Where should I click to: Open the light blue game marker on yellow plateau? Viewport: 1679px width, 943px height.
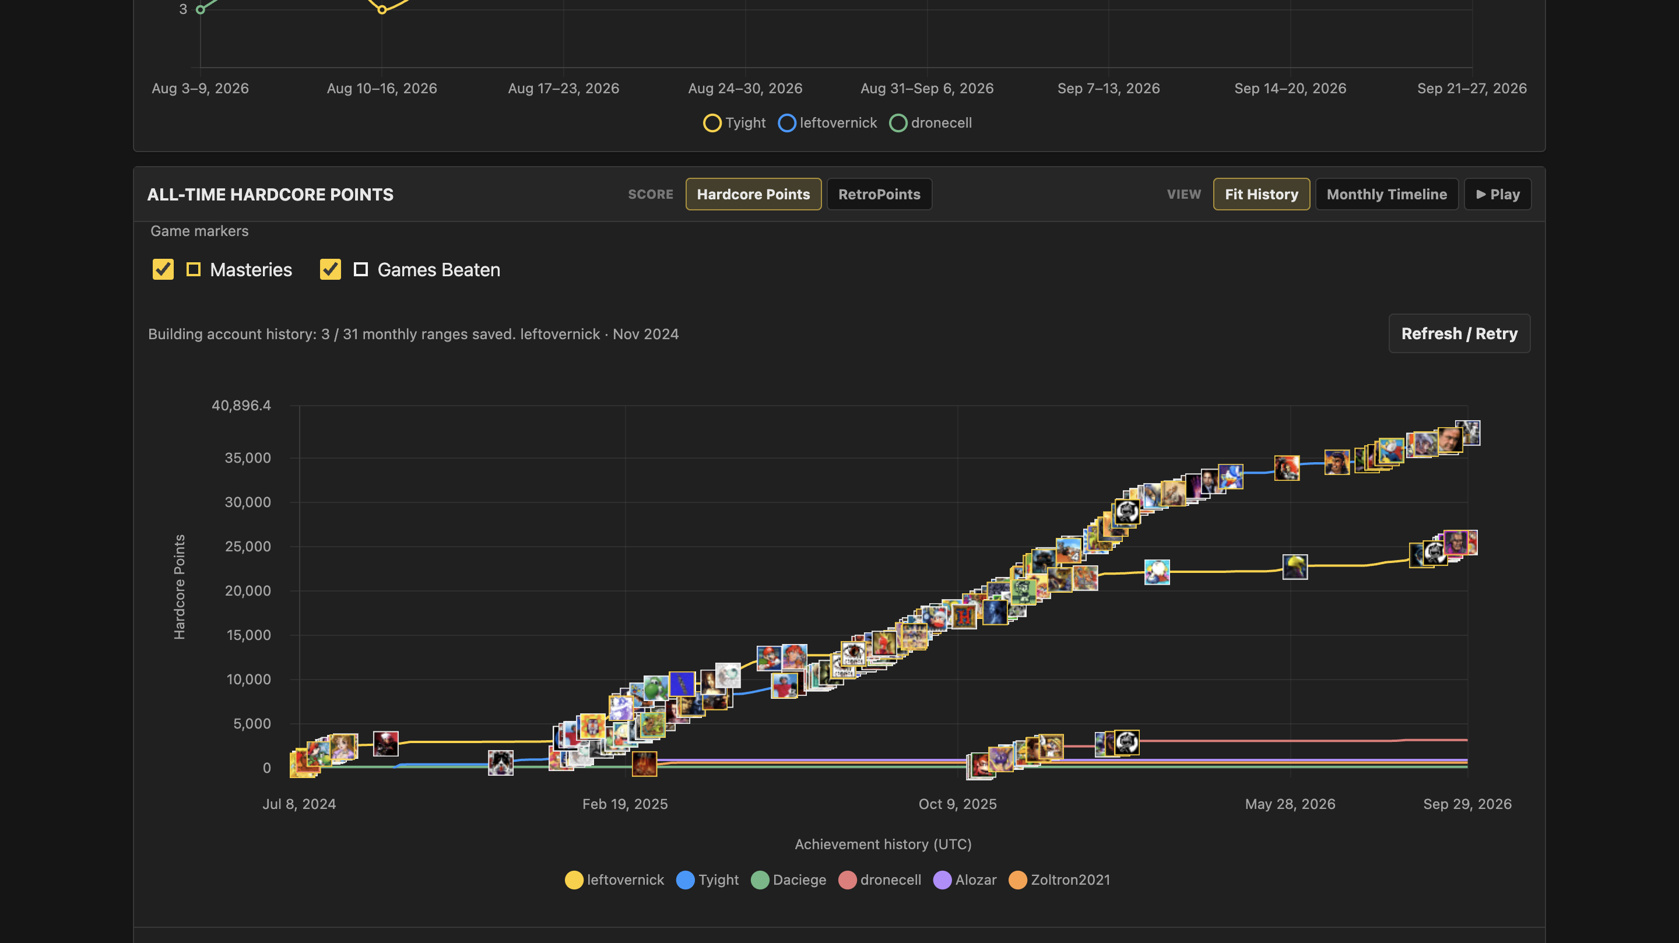[x=1157, y=572]
